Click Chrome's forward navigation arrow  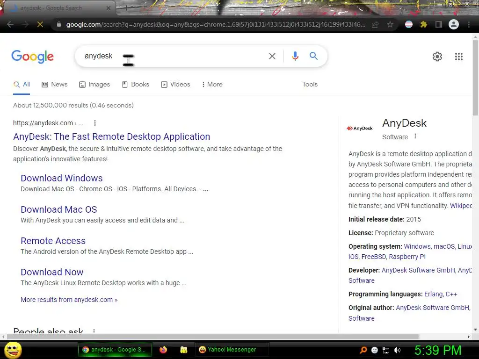point(25,24)
